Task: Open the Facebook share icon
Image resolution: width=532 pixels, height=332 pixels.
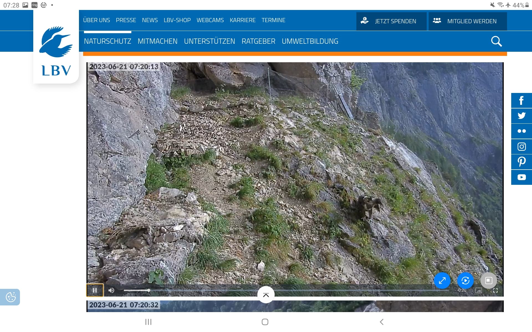Action: click(x=521, y=100)
